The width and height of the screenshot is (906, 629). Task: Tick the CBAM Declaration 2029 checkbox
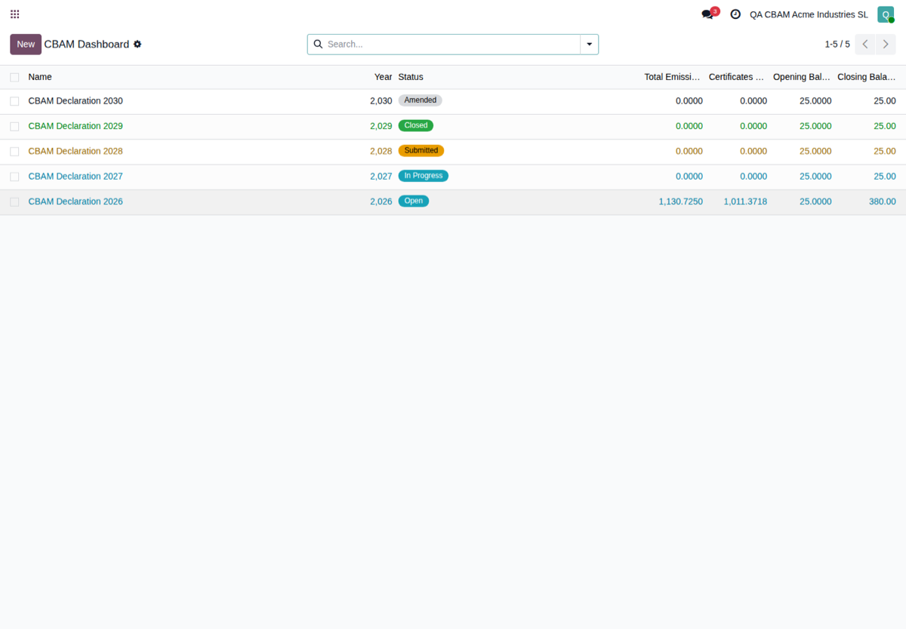(14, 126)
